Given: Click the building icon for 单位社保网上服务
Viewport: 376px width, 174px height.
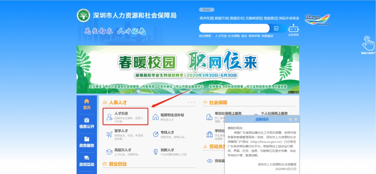Looking at the screenshot, I should (x=209, y=117).
